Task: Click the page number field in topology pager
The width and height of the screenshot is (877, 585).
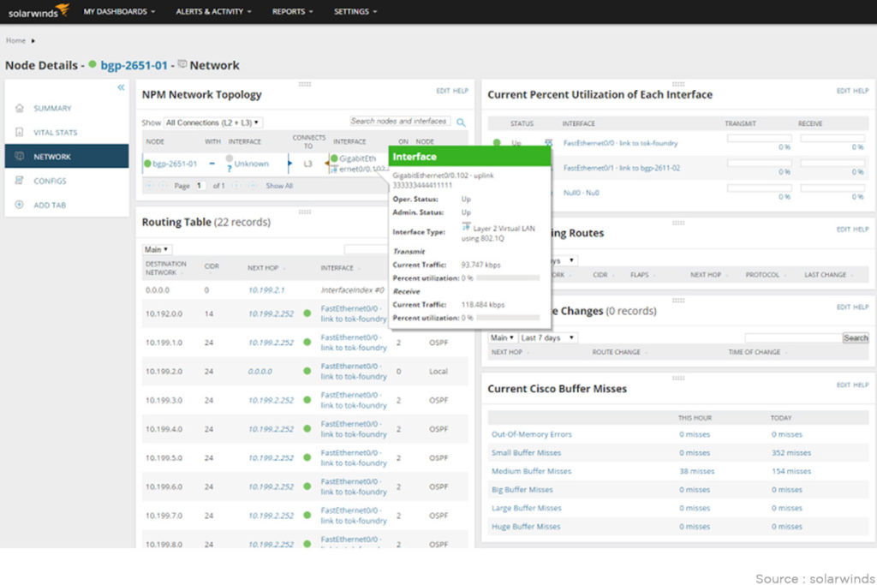Action: [200, 186]
